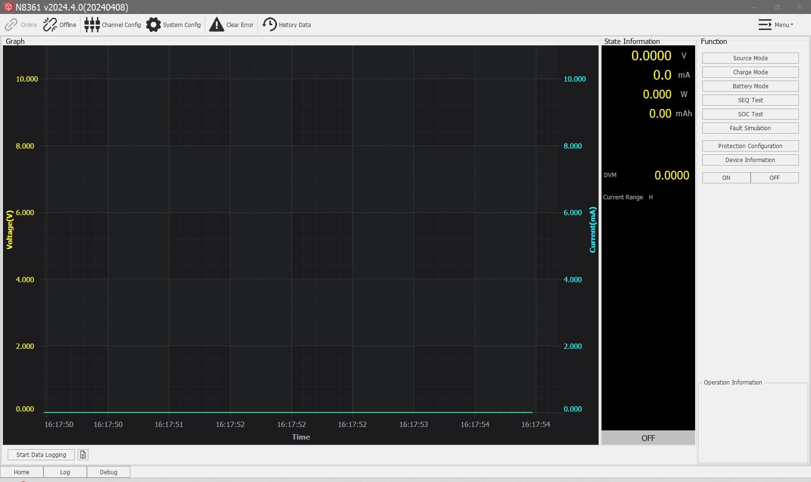Select the Home tab
This screenshot has height=482, width=811.
(x=22, y=472)
